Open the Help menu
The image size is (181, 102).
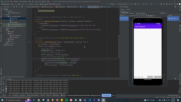[48, 1]
